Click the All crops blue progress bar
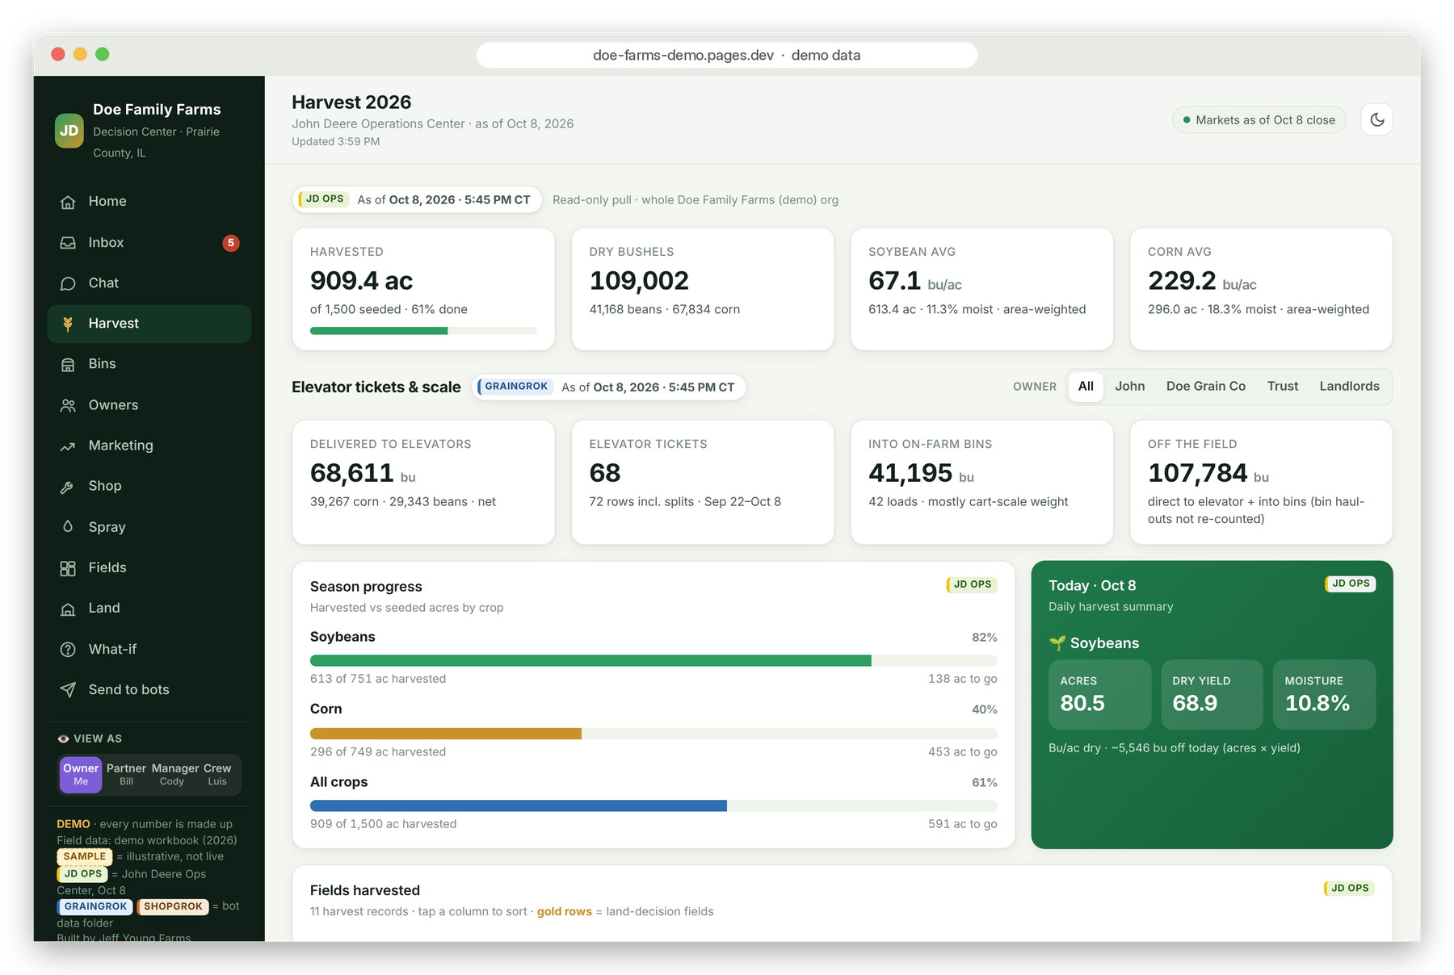This screenshot has height=975, width=1454. coord(653,806)
